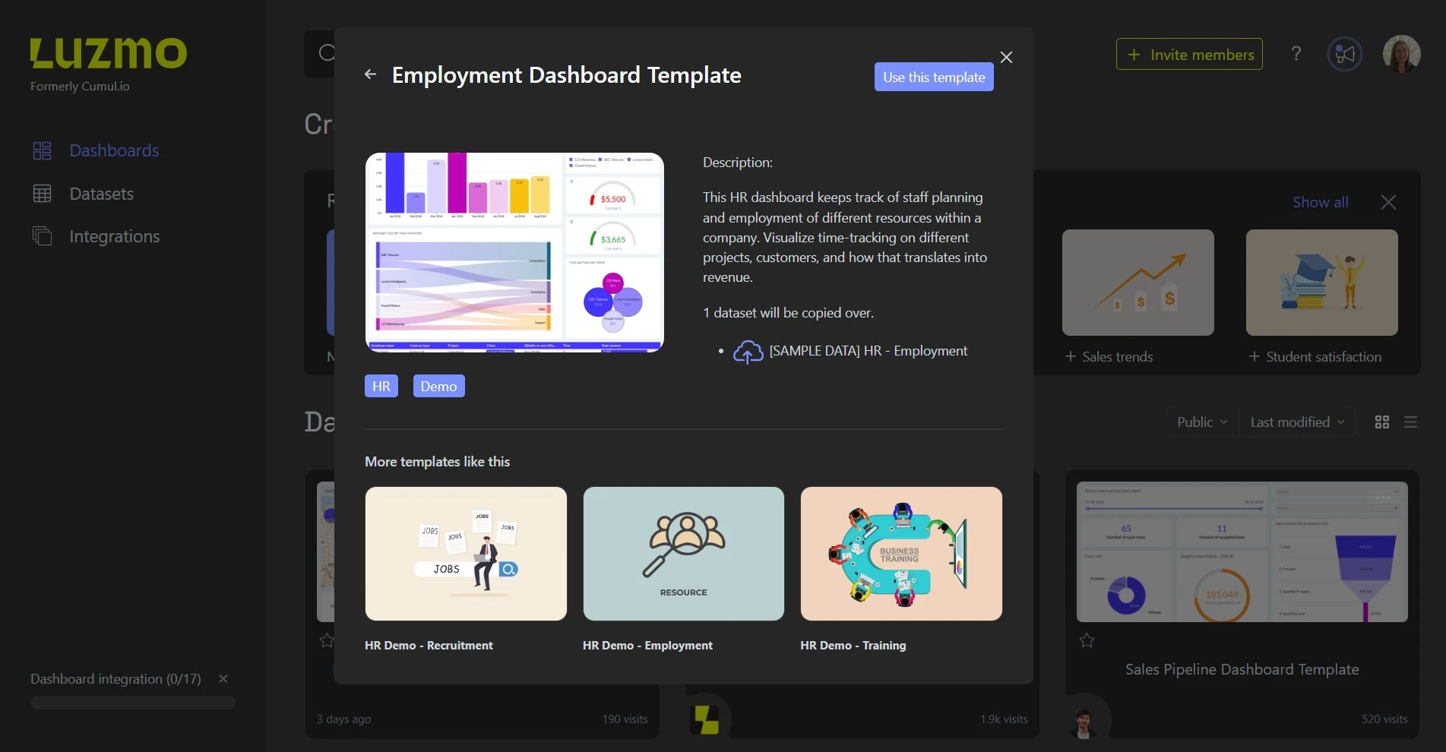
Task: Open HR Demo - Training template thumbnail
Action: pos(901,554)
